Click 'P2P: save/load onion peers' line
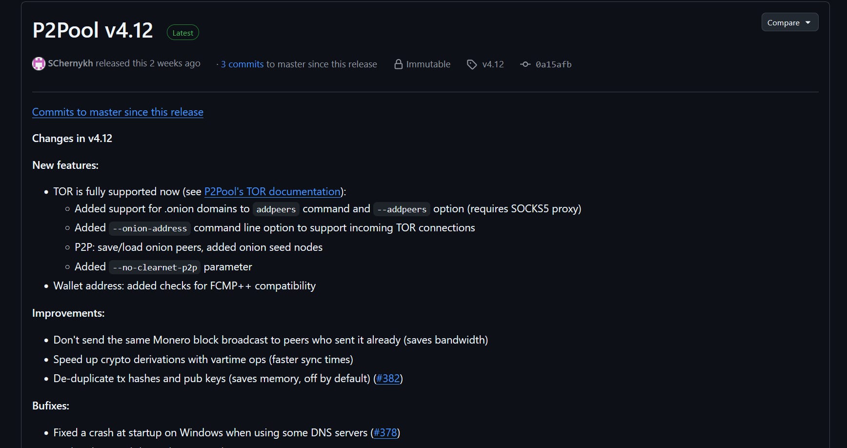Screen dimensions: 847x448 tap(199, 247)
